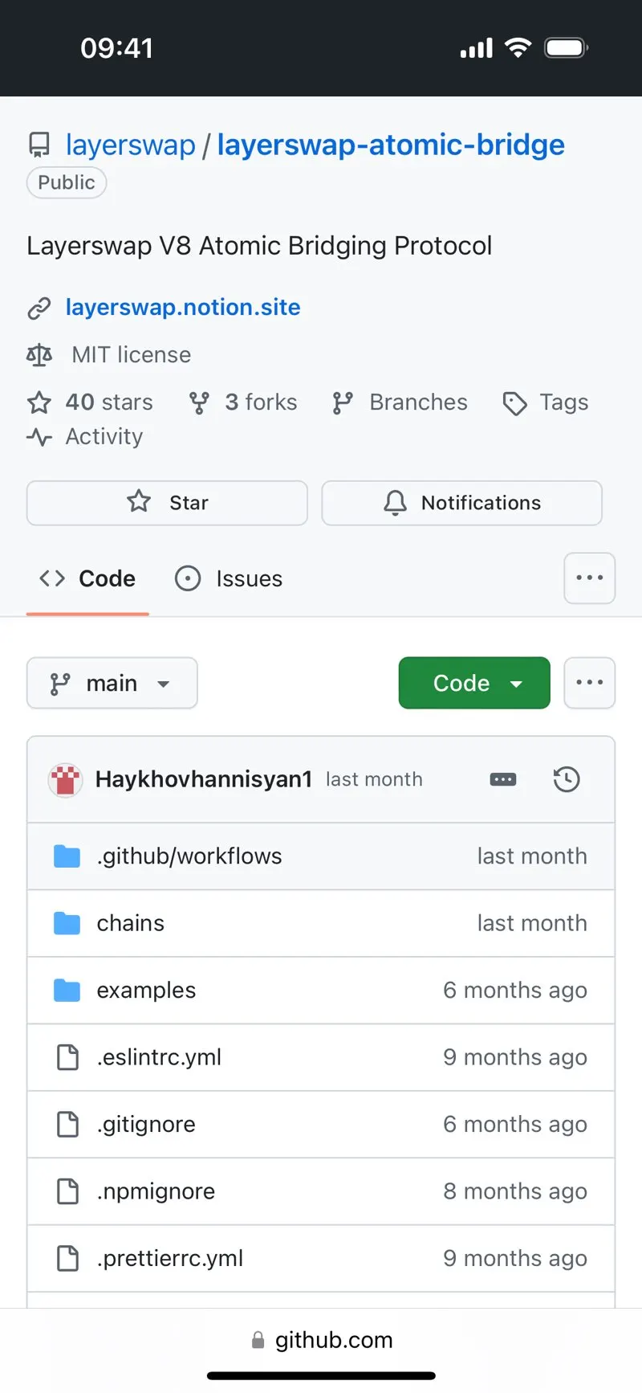The width and height of the screenshot is (642, 1393).
Task: Click the branch icon beside Branches
Action: tap(343, 402)
